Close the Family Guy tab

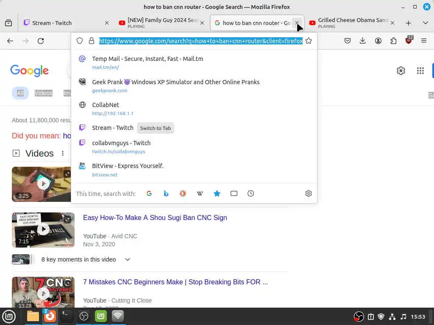point(202,23)
